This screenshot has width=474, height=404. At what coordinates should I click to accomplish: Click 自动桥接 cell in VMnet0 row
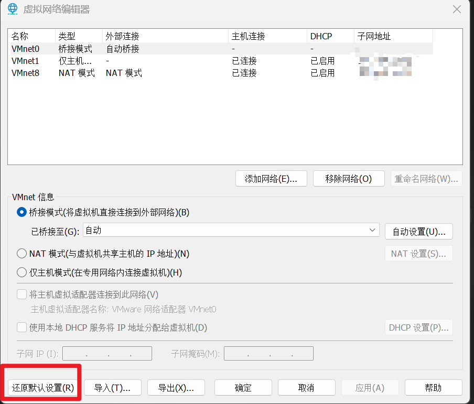click(x=122, y=49)
